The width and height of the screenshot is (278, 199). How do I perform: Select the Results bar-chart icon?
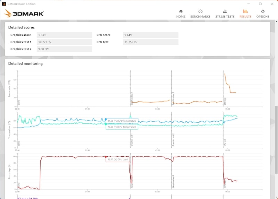(x=245, y=11)
